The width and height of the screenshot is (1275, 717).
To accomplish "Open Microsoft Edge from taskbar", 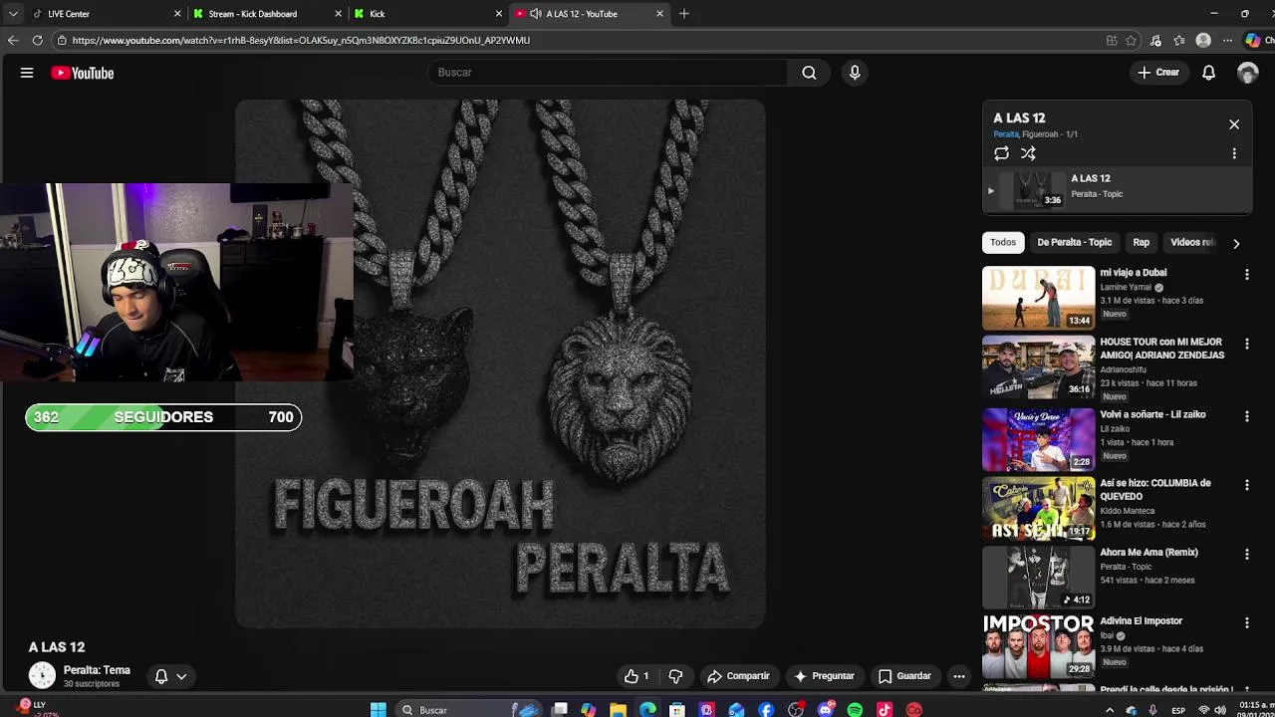I will point(647,710).
